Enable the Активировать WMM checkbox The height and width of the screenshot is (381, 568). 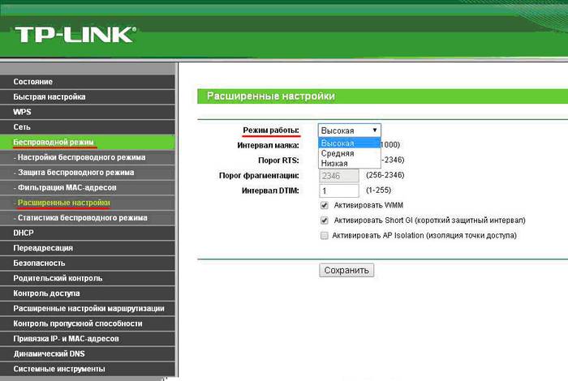pos(325,206)
